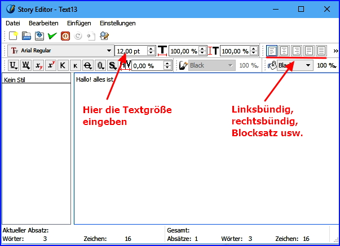Click the Gesamt label in status bar
This screenshot has height=246, width=340.
(178, 230)
